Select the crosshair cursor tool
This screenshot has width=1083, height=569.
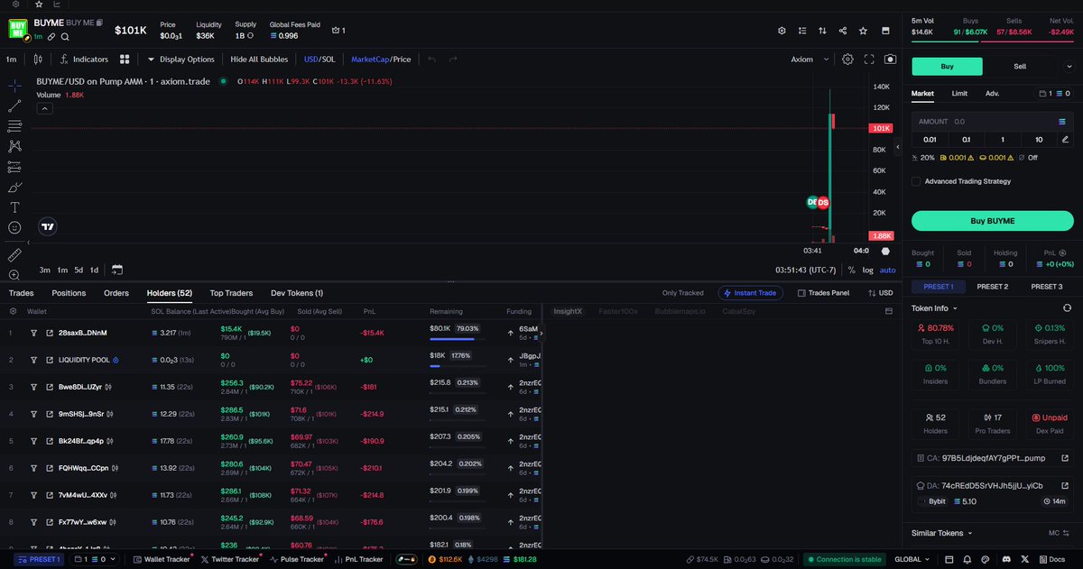tap(14, 86)
